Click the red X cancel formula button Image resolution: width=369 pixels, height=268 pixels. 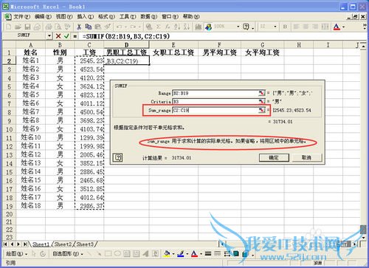(58, 36)
